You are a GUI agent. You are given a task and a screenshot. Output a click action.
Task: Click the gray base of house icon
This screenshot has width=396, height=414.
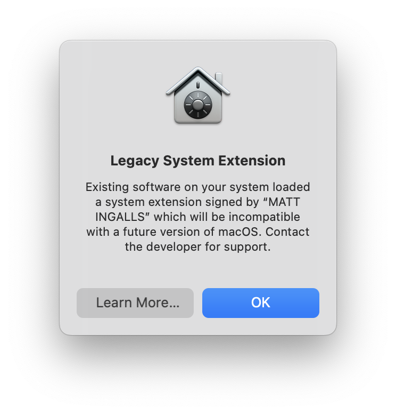coord(198,120)
